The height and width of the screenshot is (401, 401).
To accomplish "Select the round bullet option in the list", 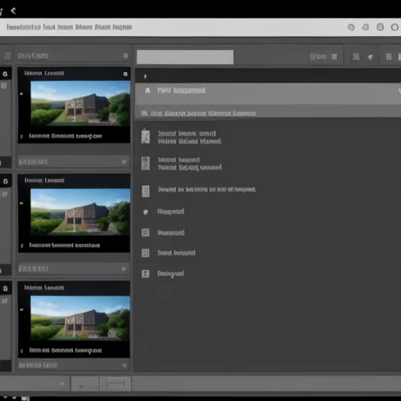I will click(x=146, y=212).
